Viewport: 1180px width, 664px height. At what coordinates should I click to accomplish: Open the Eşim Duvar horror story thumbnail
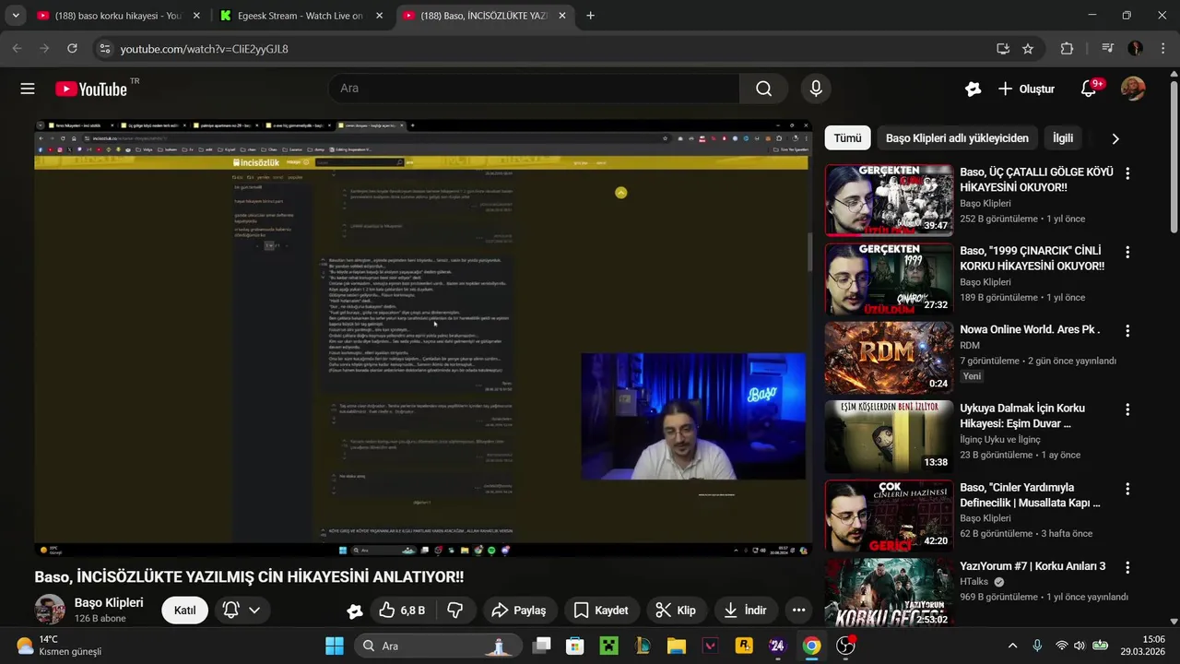[889, 437]
